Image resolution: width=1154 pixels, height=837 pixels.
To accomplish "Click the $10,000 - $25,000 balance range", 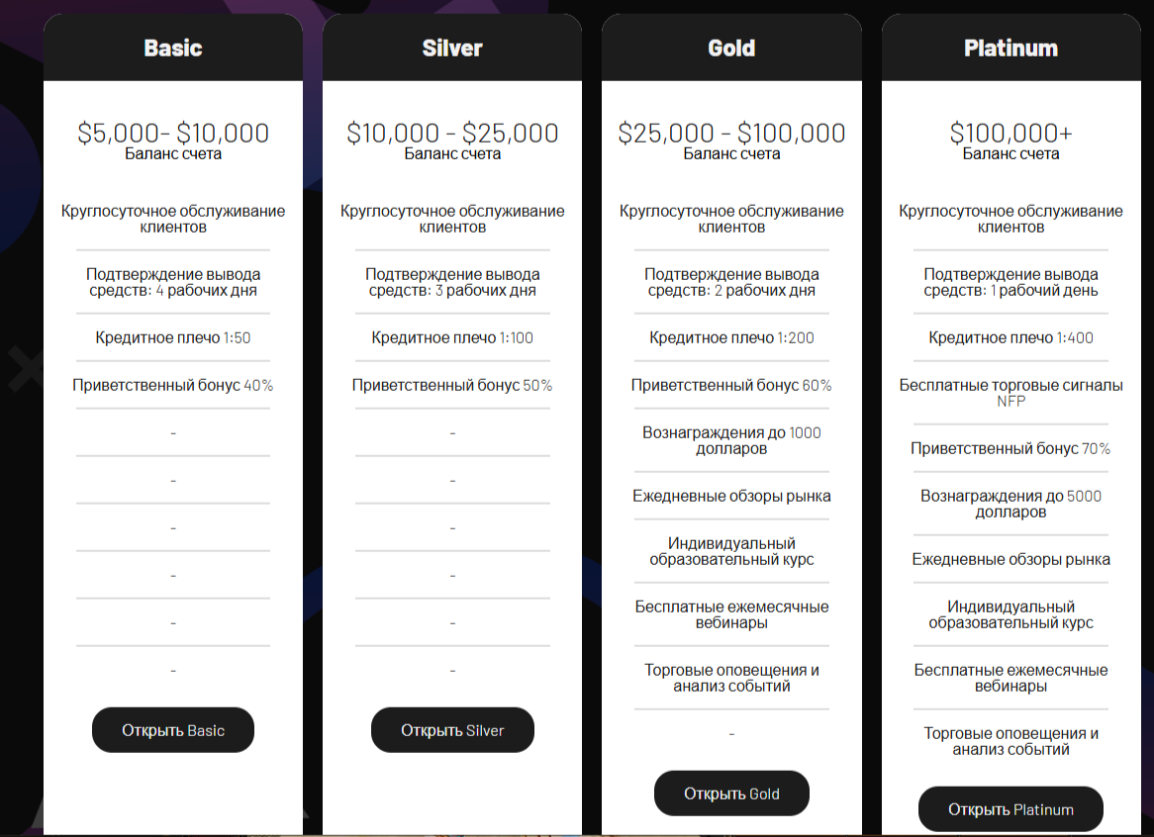I will 452,132.
